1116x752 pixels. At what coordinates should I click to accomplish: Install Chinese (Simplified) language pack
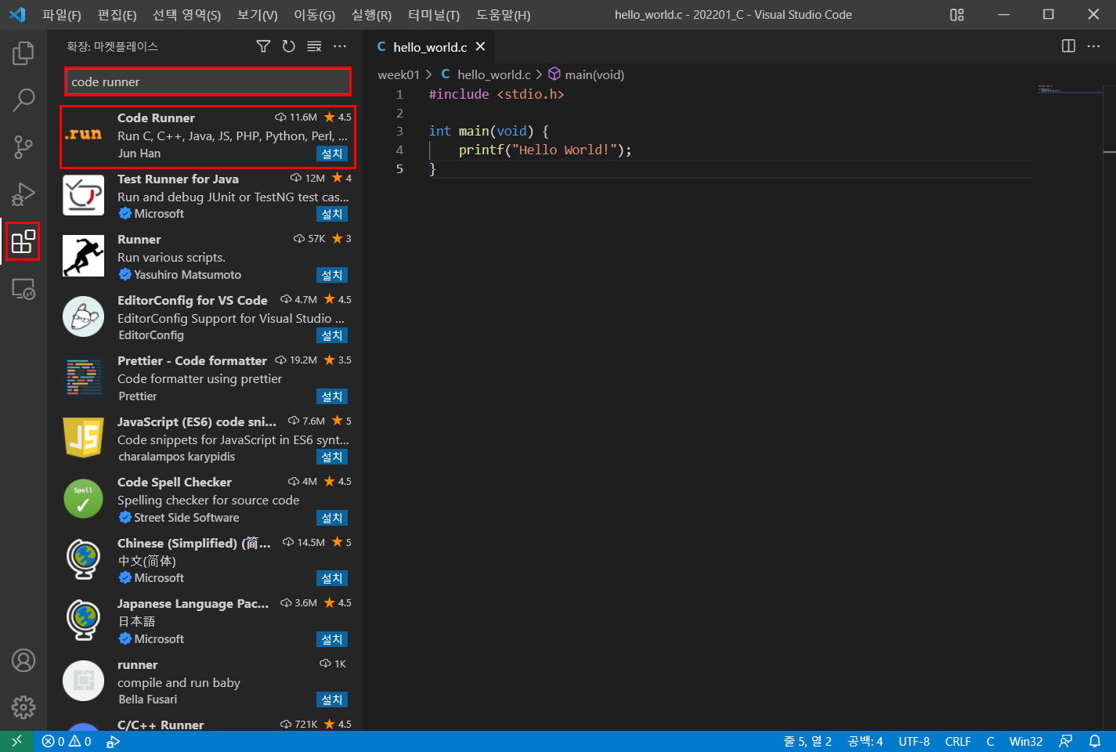tap(332, 578)
